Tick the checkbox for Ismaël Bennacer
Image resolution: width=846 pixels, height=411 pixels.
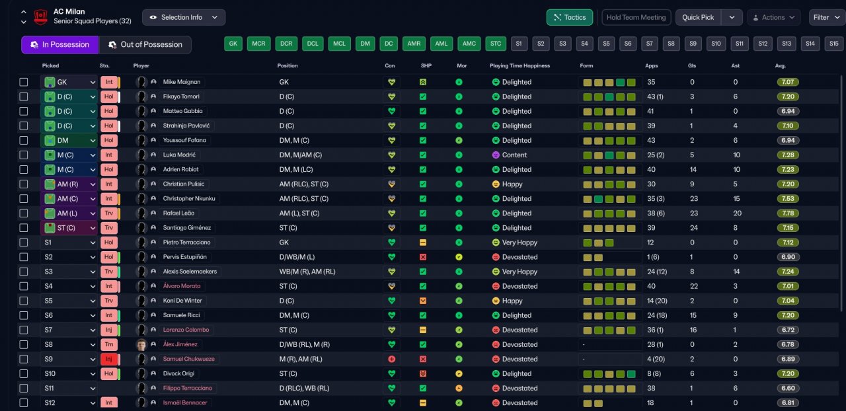24,402
